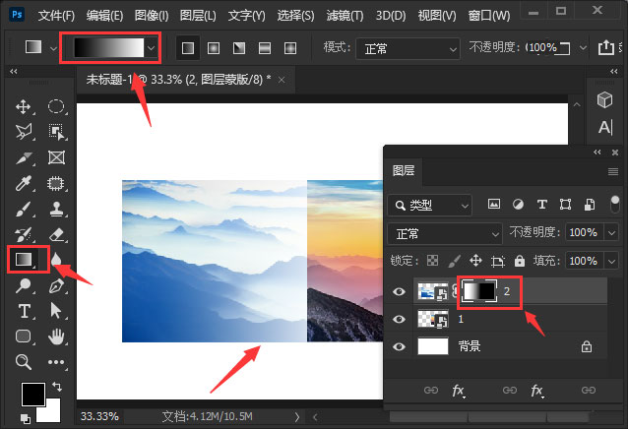Select the History Brush tool
The width and height of the screenshot is (628, 429).
(24, 234)
